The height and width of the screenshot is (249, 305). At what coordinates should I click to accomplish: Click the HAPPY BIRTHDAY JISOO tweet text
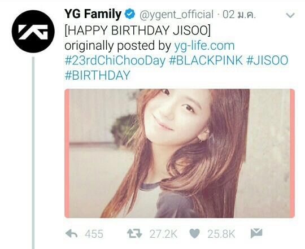(x=137, y=30)
